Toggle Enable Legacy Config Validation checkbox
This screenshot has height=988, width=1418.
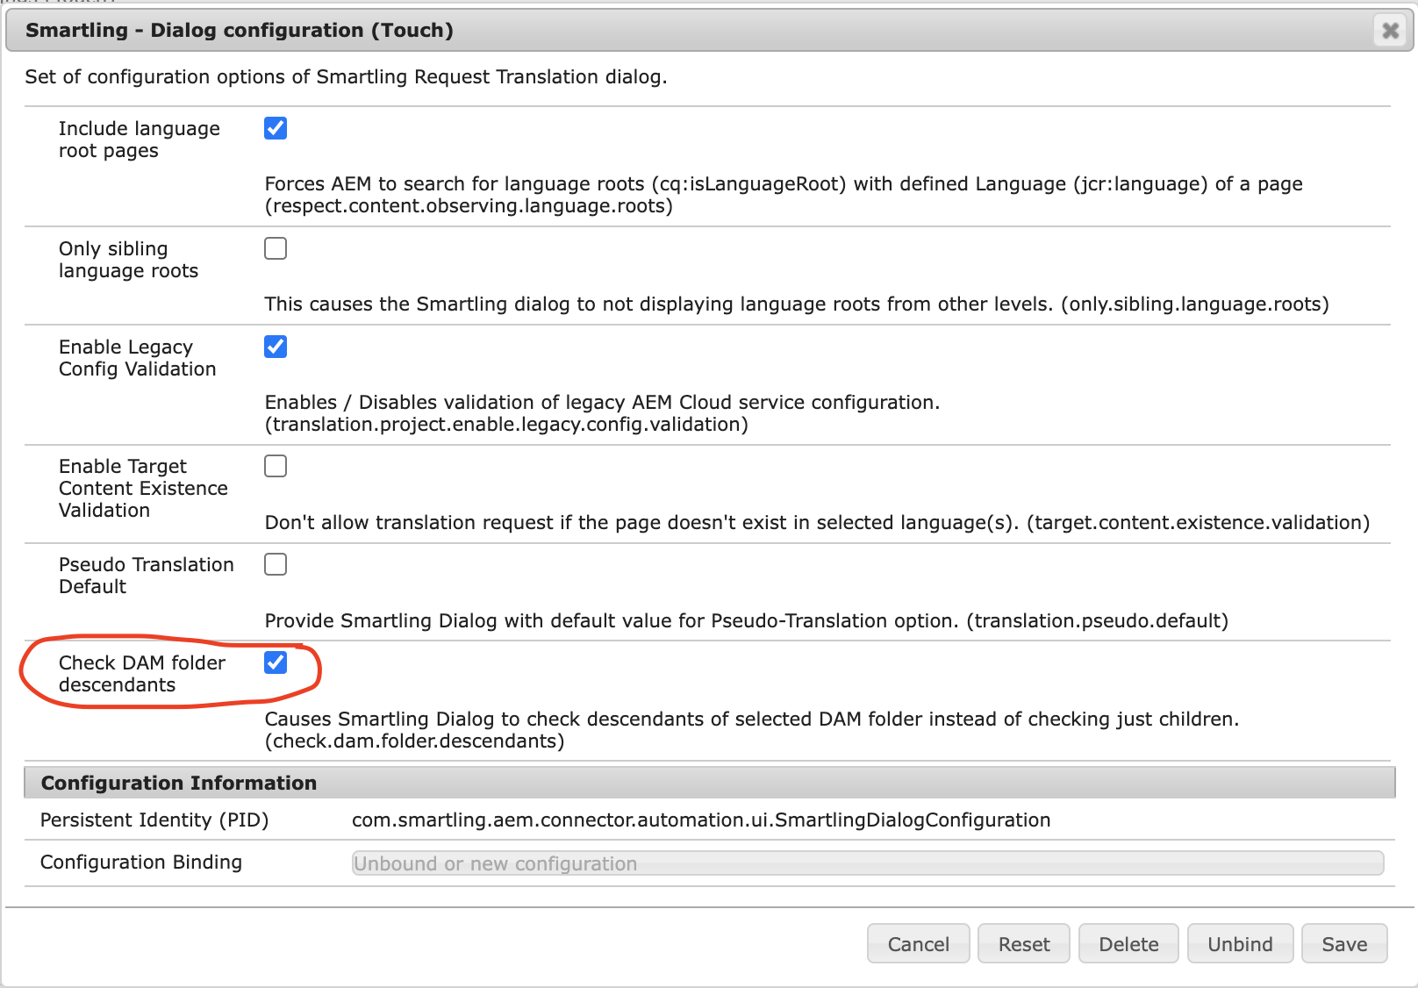[x=276, y=347]
